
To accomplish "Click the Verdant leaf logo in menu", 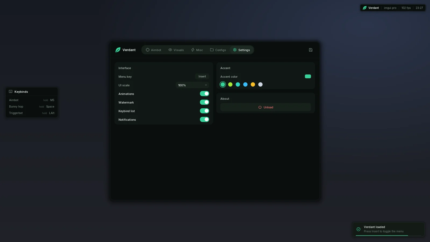I will (118, 50).
